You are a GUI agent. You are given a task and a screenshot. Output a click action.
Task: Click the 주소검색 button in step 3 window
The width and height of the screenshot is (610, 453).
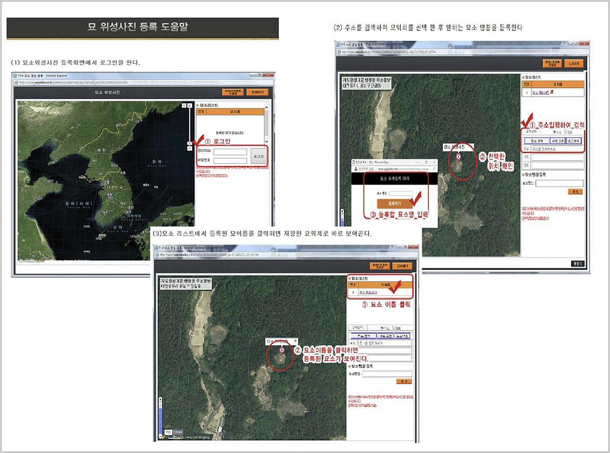coord(363,336)
